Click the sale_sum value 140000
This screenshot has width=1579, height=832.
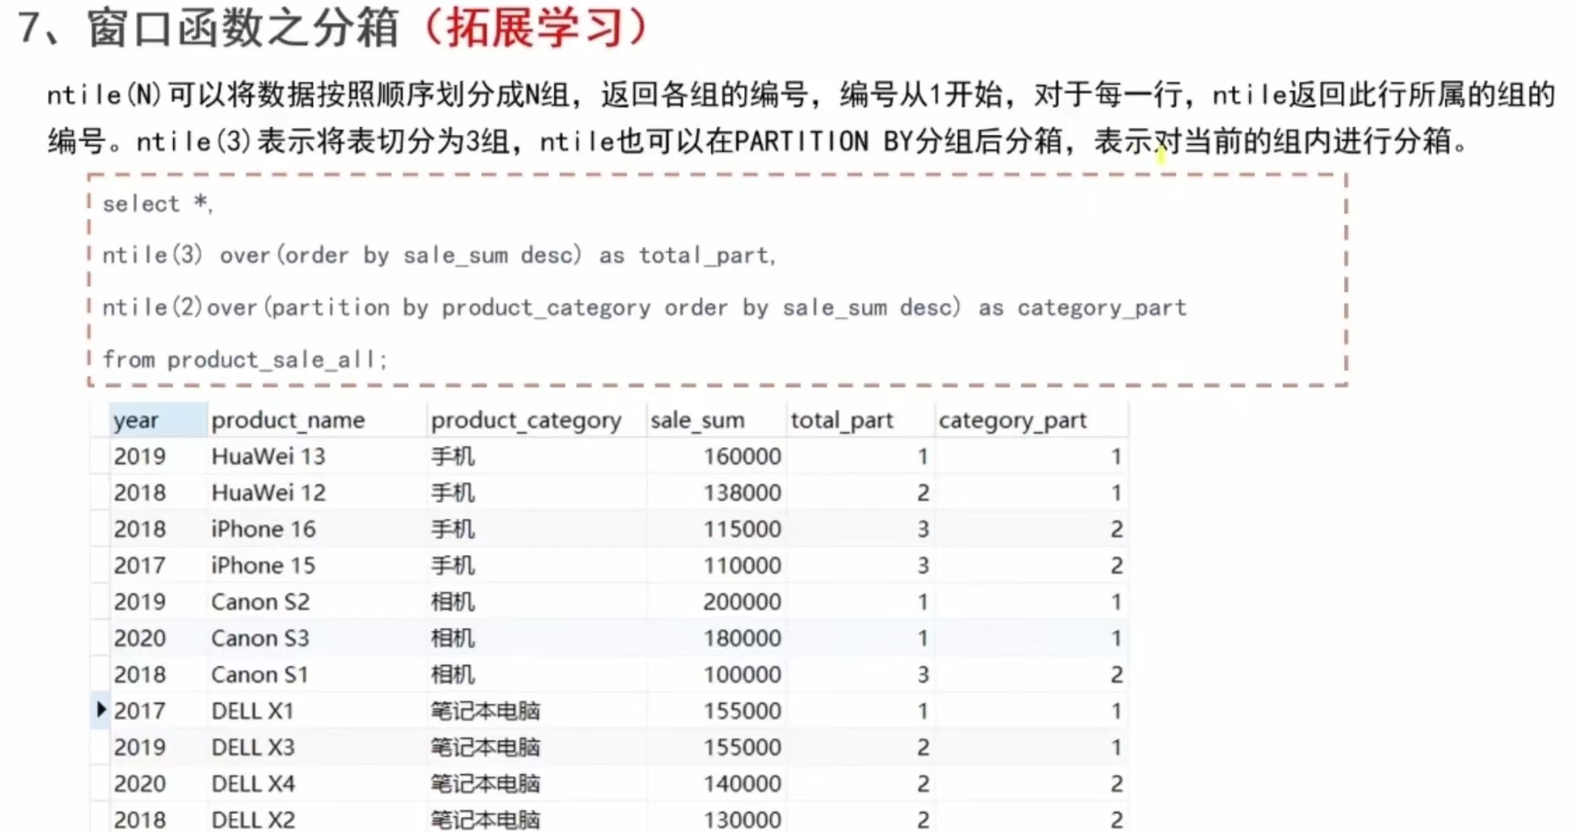click(742, 783)
